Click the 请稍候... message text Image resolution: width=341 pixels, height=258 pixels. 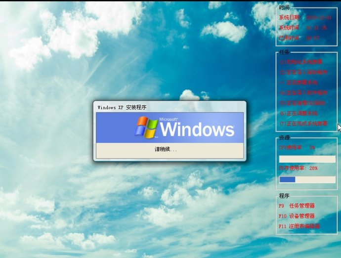click(166, 149)
